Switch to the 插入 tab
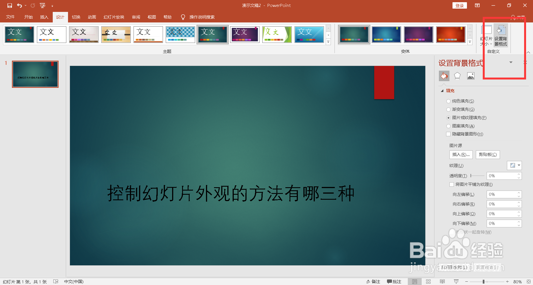 (44, 17)
